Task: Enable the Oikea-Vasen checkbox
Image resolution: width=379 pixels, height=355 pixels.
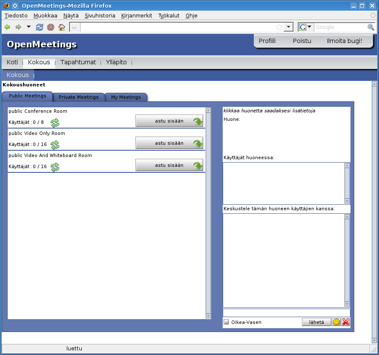Action: point(226,322)
